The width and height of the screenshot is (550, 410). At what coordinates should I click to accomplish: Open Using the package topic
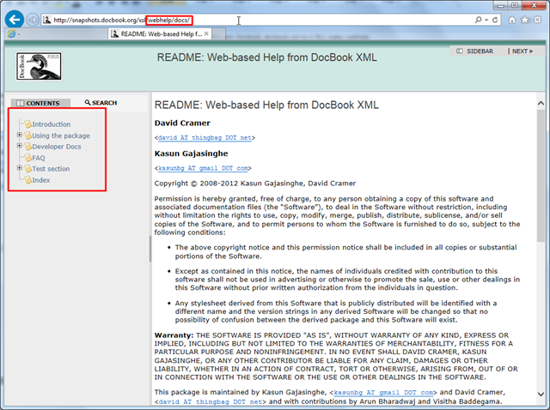(61, 136)
